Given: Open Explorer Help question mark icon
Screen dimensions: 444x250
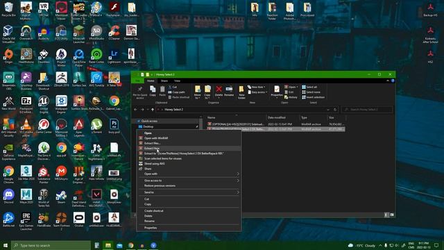Looking at the screenshot, I should click(x=393, y=81).
